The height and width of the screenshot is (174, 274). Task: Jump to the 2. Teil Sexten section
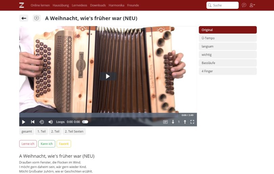tap(74, 131)
